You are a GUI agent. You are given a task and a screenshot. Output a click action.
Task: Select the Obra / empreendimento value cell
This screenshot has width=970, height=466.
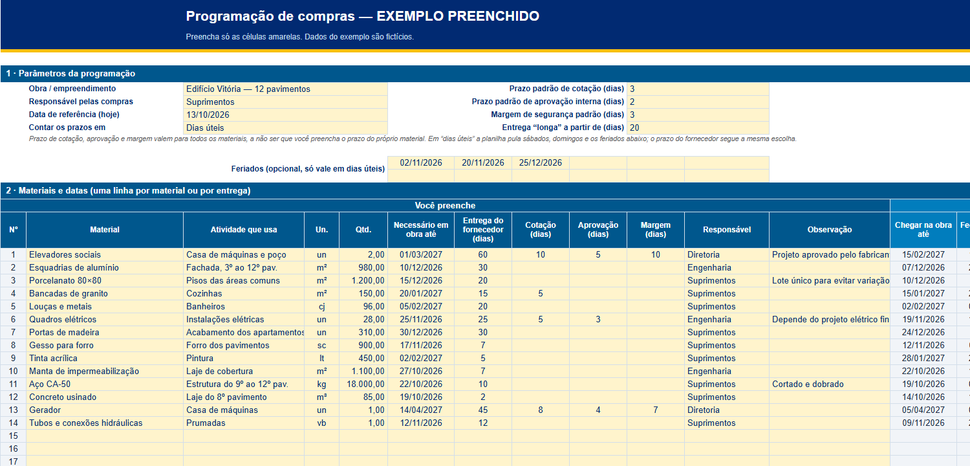285,89
